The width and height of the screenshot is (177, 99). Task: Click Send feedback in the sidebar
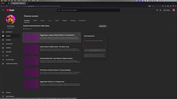coord(10,96)
